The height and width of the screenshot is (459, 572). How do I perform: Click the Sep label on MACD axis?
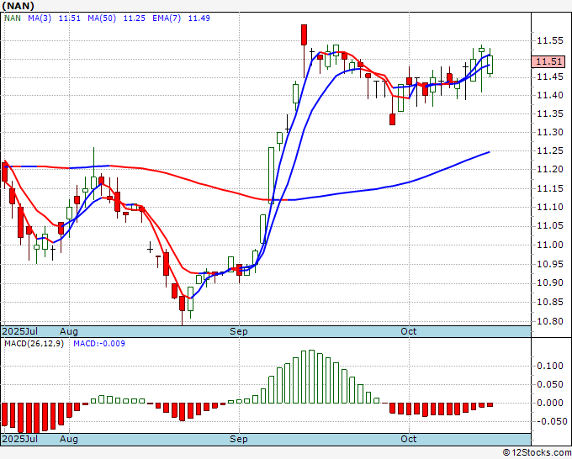(x=239, y=439)
